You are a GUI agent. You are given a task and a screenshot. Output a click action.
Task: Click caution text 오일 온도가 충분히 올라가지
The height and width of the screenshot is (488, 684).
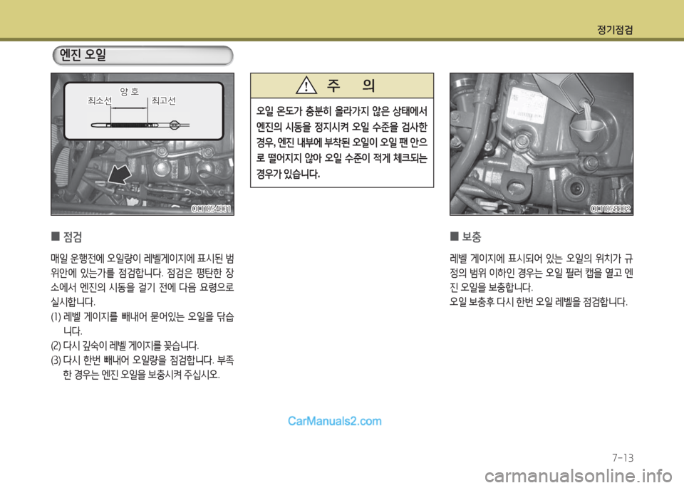342,142
